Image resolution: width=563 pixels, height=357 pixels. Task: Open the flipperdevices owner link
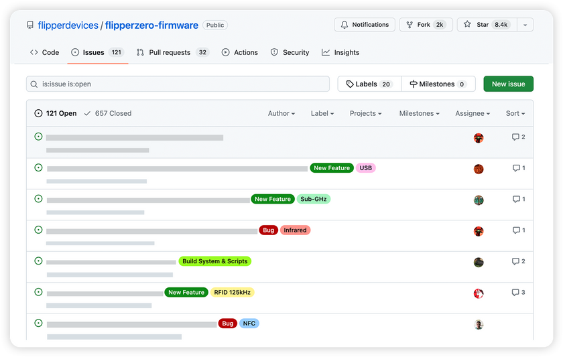click(x=67, y=25)
